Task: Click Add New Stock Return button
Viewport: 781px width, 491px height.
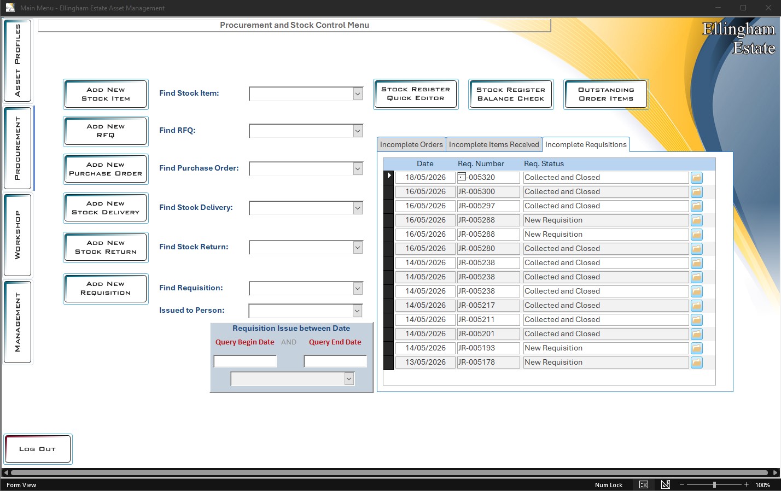Action: [x=106, y=247]
